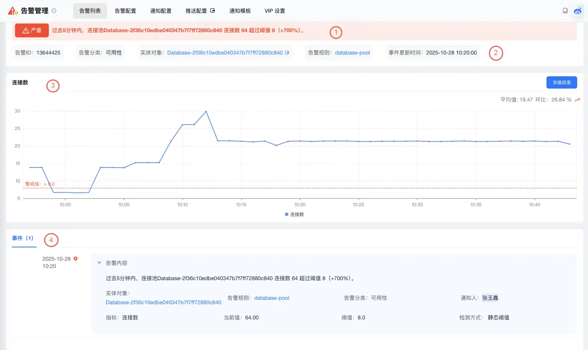The image size is (588, 350).
Task: Open the entity Database link in event details
Action: pos(163,302)
